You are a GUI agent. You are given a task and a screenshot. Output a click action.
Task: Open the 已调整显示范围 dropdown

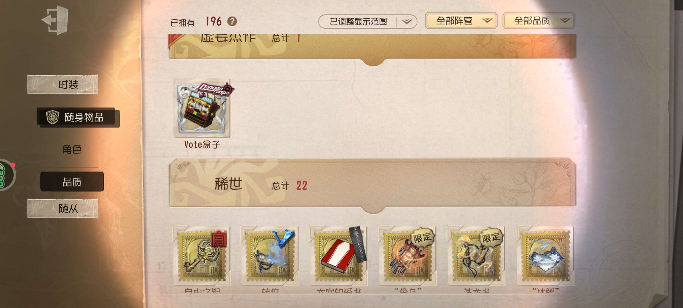coord(368,22)
